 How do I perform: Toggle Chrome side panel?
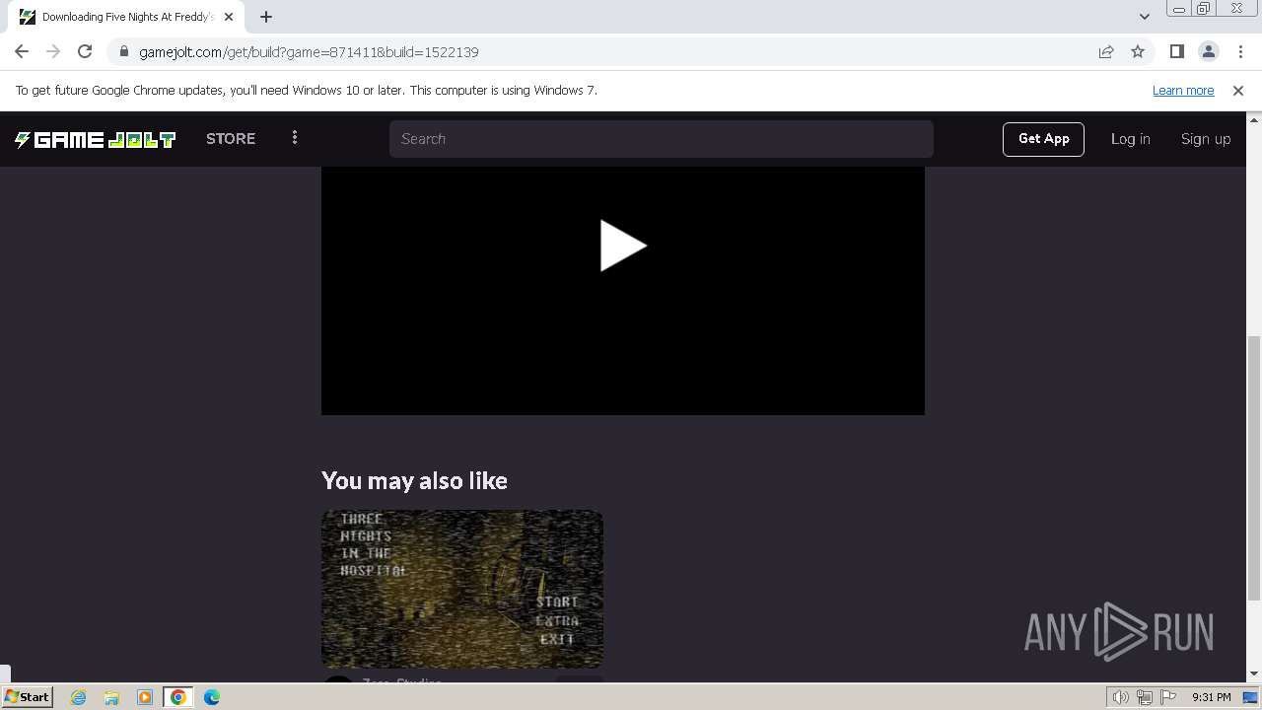(x=1176, y=51)
